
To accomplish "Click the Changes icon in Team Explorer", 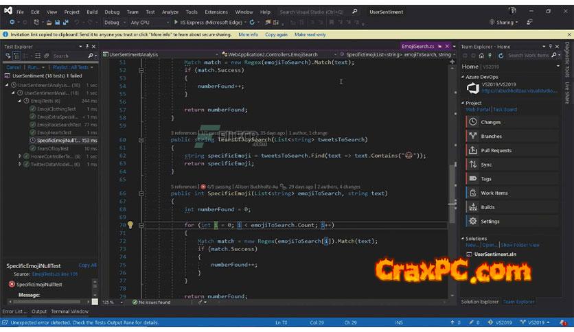I will tap(472, 122).
